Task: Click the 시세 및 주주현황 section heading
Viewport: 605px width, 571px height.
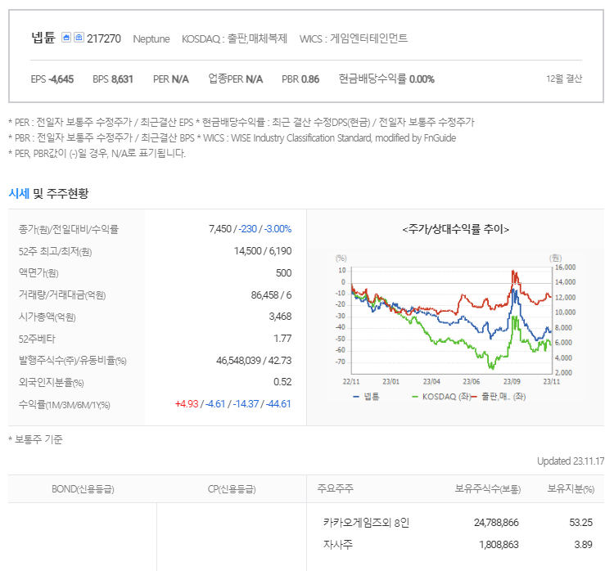Action: [x=48, y=193]
